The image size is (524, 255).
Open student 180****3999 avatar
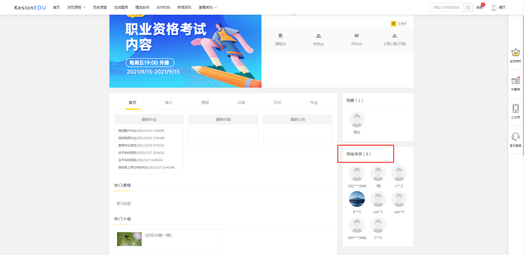(357, 173)
